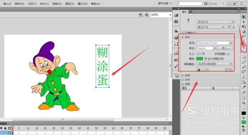Select the Text tool in tools panel

point(244,47)
